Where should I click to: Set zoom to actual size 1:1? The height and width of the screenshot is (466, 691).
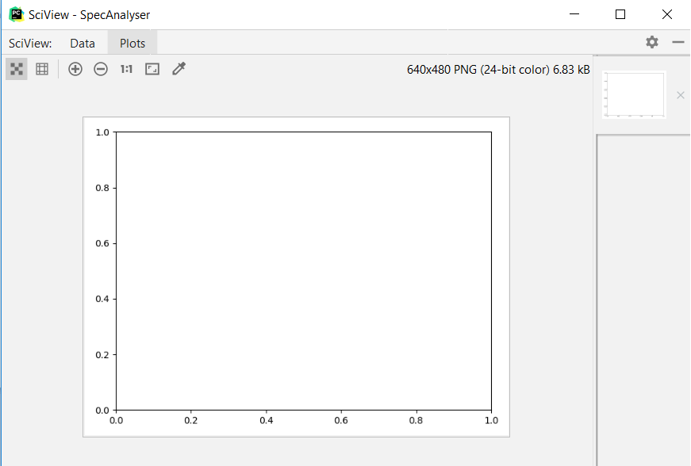[126, 69]
